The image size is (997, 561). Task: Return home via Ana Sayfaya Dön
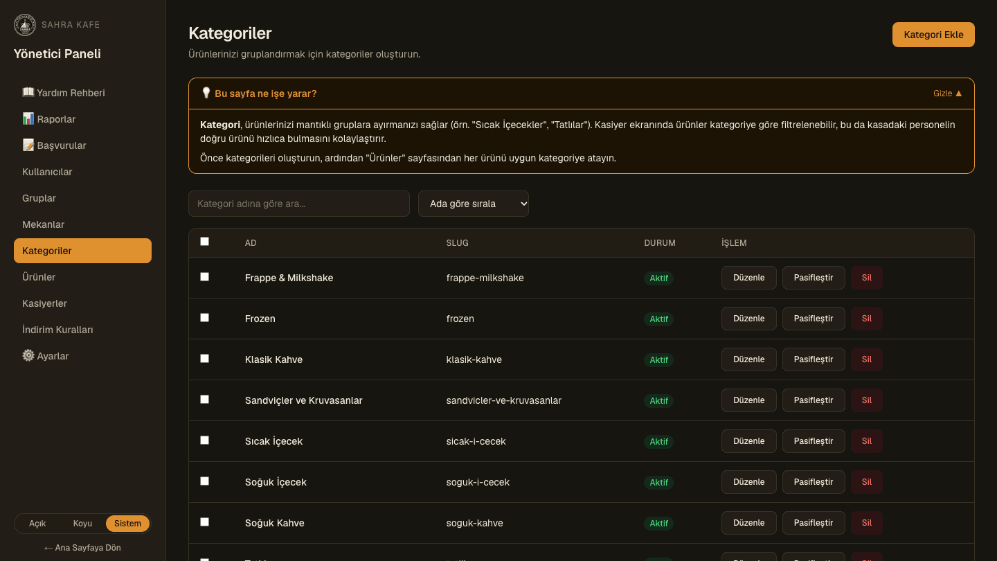tap(82, 548)
